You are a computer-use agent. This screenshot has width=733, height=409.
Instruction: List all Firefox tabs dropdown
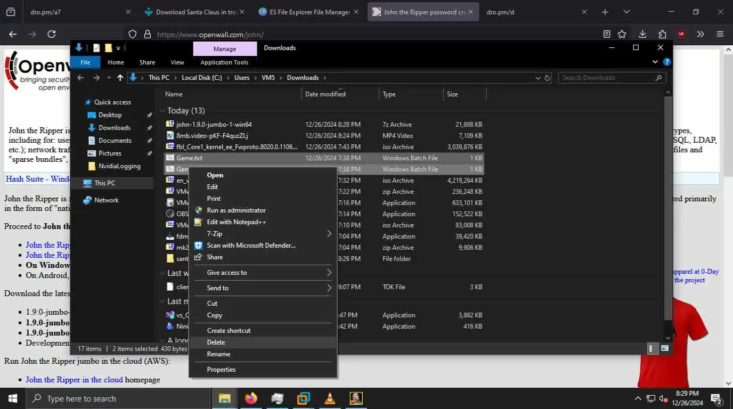pyautogui.click(x=626, y=12)
